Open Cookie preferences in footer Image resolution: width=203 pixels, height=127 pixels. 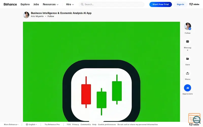(x=107, y=124)
